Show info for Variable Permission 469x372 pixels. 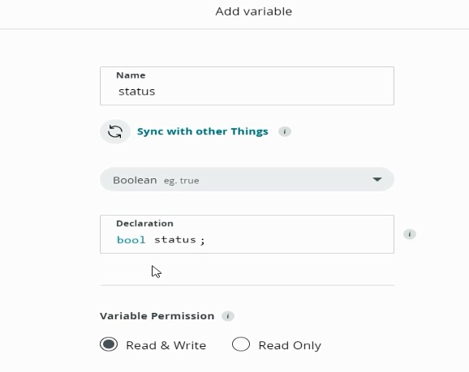click(228, 316)
